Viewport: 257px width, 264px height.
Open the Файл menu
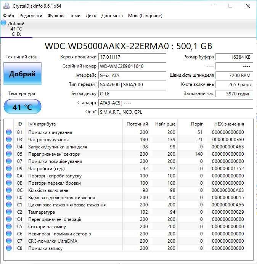point(9,16)
